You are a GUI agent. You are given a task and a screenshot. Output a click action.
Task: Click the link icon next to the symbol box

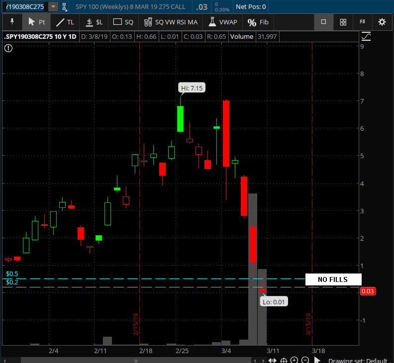[64, 7]
